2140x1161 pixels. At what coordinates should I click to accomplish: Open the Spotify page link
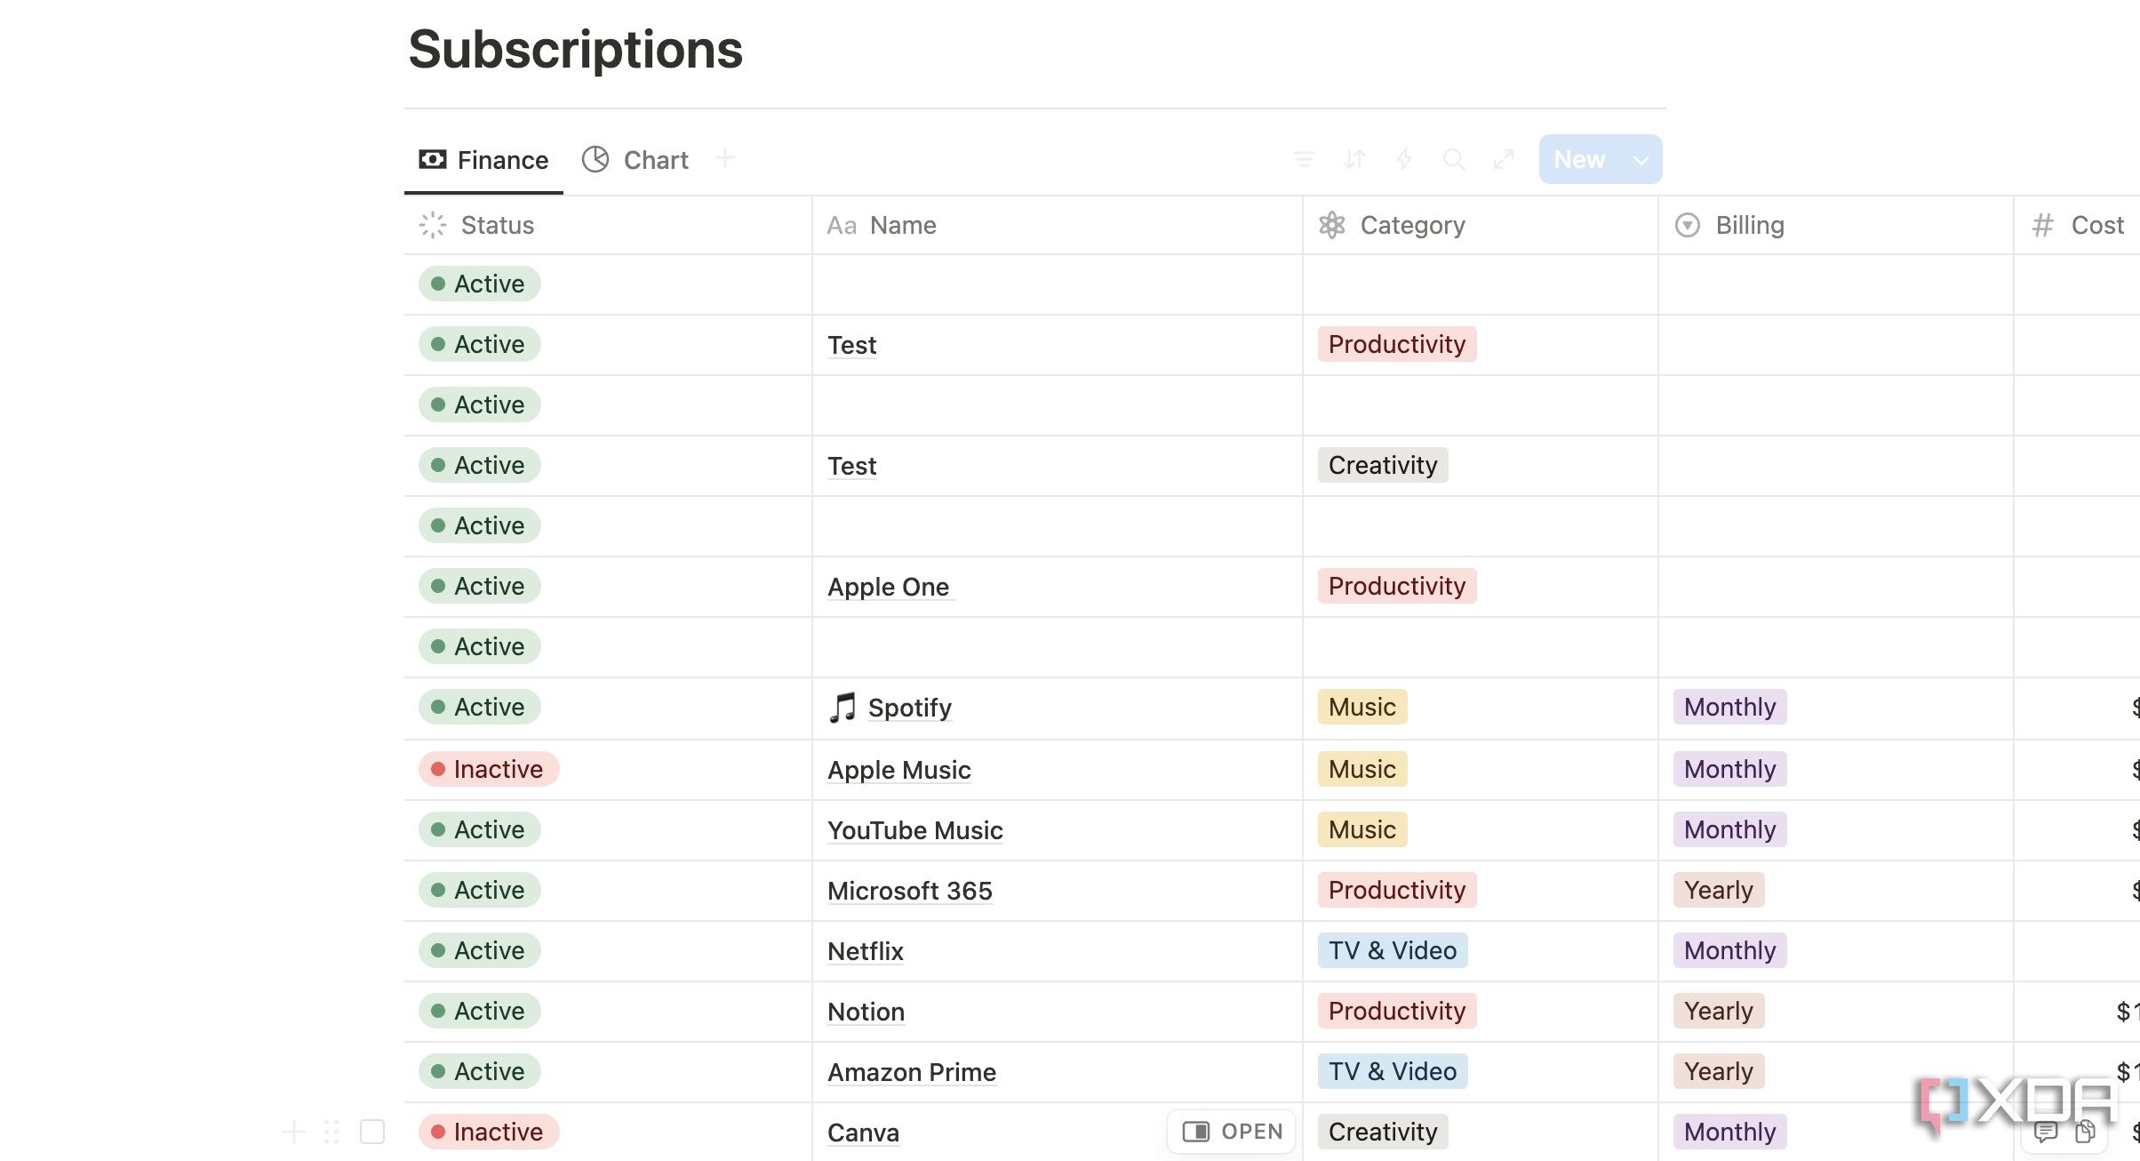tap(909, 708)
